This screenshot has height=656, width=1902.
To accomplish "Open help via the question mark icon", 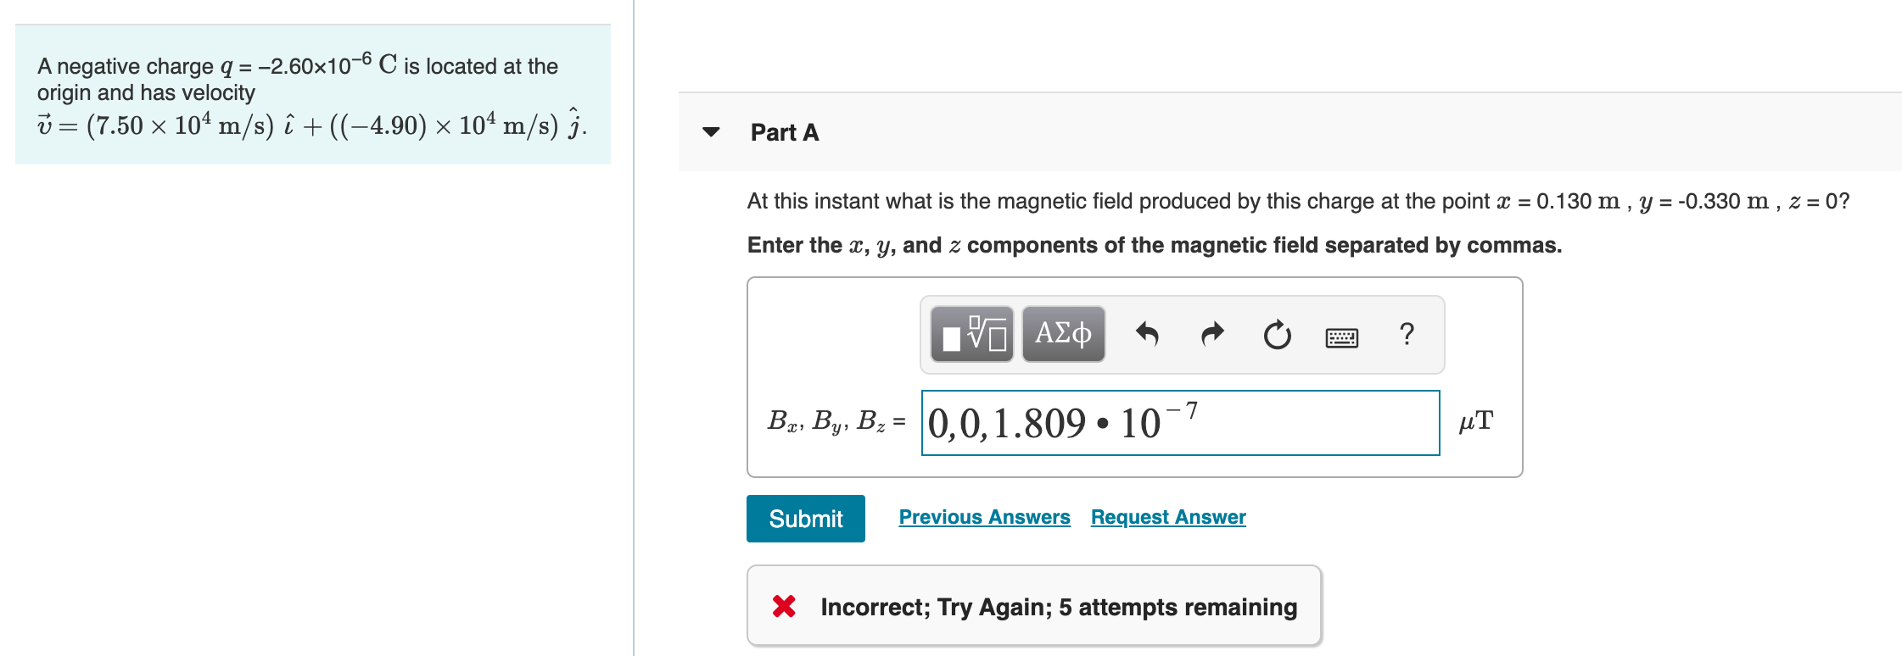I will tap(1407, 334).
